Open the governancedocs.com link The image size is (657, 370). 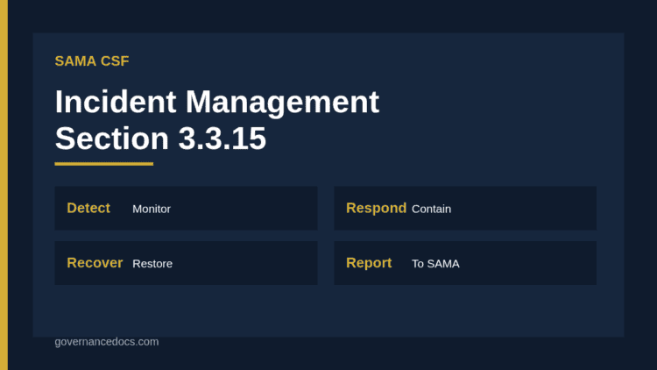coord(107,342)
